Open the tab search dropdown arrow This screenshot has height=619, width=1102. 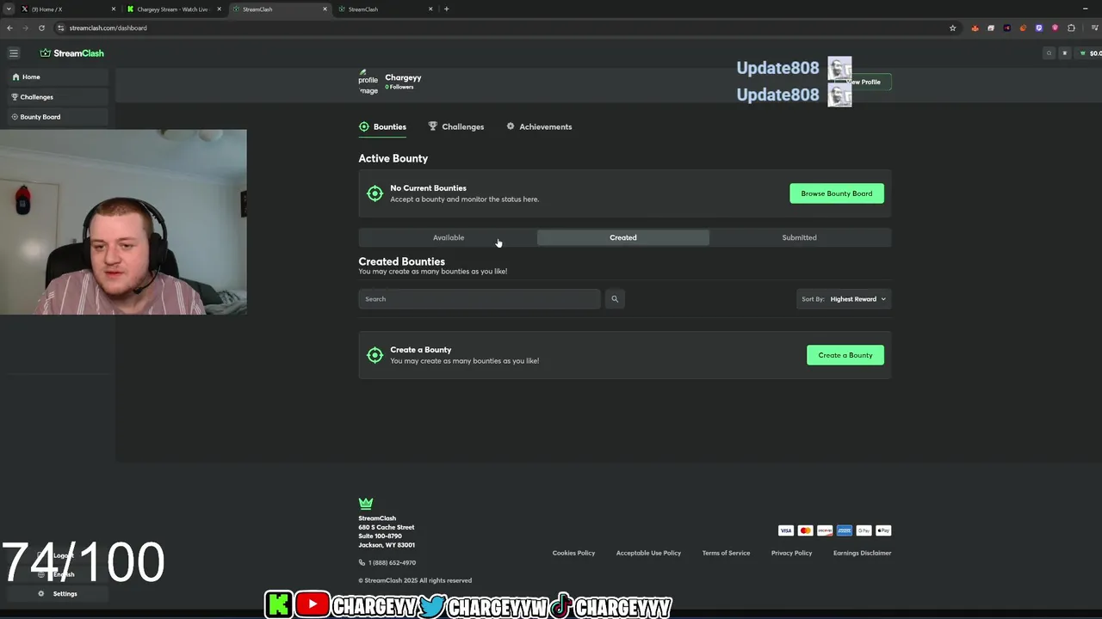coord(8,9)
